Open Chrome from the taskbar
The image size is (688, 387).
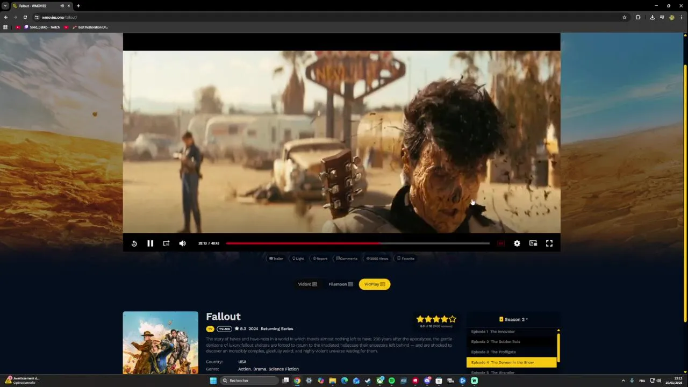click(x=297, y=381)
